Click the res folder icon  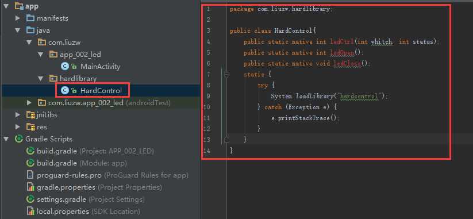(x=30, y=127)
